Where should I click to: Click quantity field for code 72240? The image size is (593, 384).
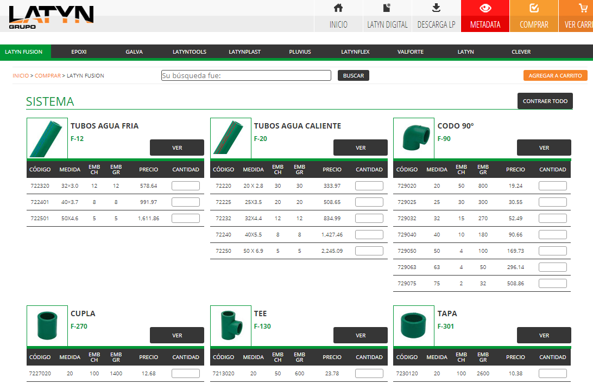pyautogui.click(x=369, y=234)
